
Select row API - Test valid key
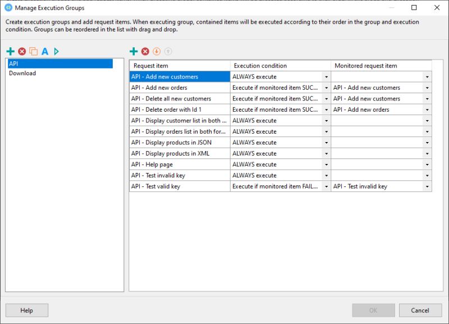[180, 186]
